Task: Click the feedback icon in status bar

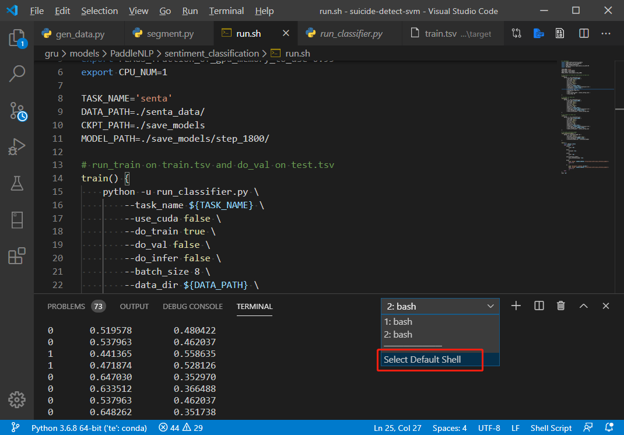Action: 588,427
